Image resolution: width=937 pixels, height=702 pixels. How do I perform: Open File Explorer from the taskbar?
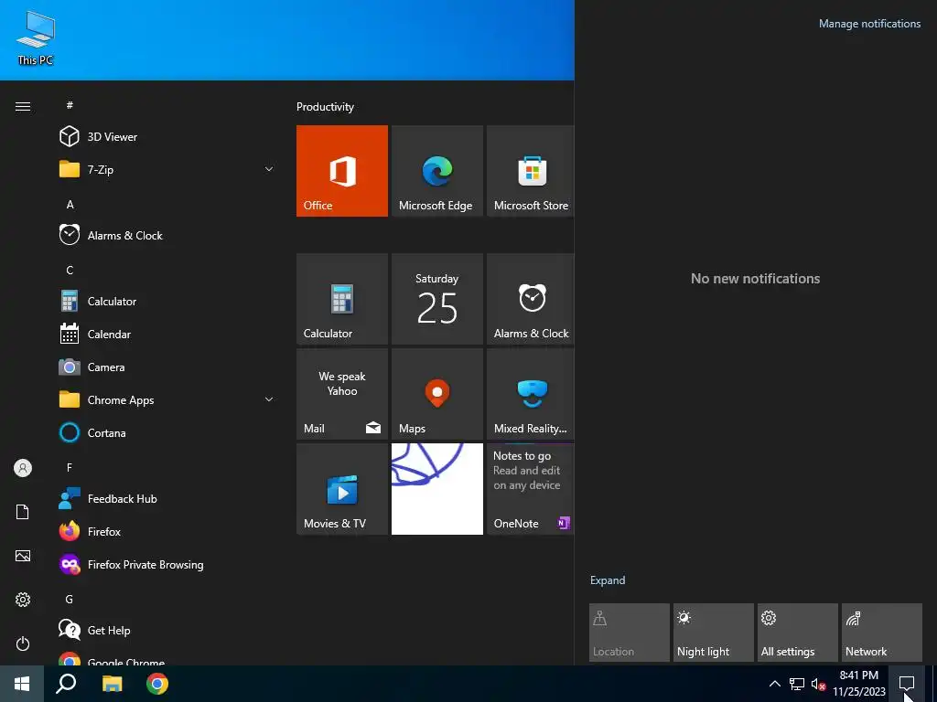click(x=112, y=684)
